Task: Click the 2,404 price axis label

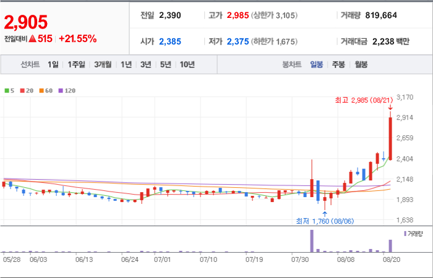Action: tap(405, 159)
